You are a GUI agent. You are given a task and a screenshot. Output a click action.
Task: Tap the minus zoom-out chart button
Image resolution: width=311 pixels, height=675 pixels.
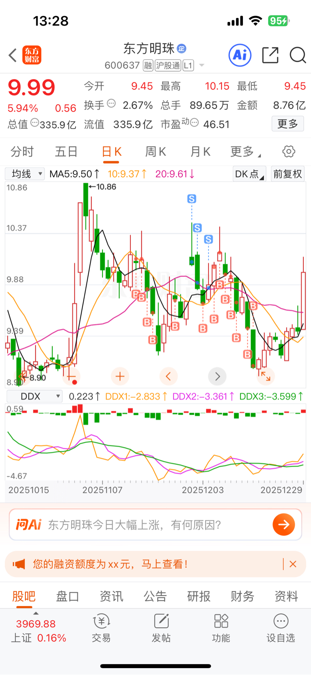71,376
